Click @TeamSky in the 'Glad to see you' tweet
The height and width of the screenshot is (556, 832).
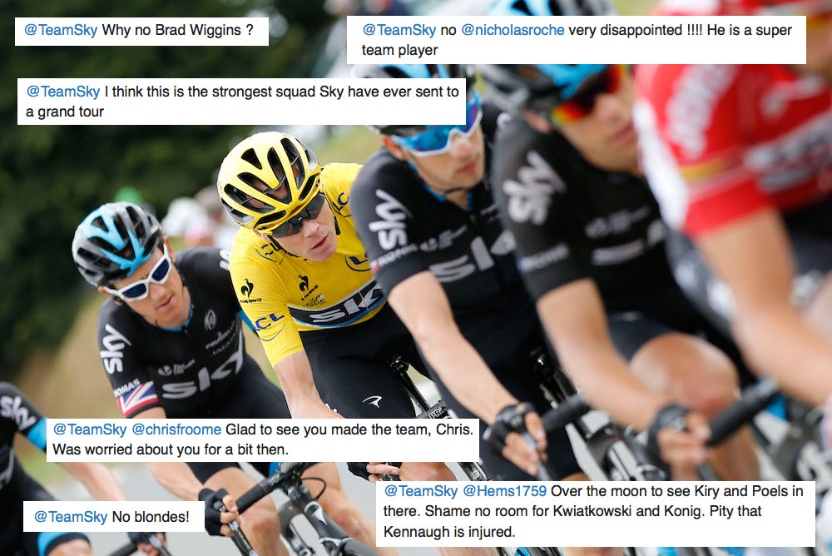[90, 429]
